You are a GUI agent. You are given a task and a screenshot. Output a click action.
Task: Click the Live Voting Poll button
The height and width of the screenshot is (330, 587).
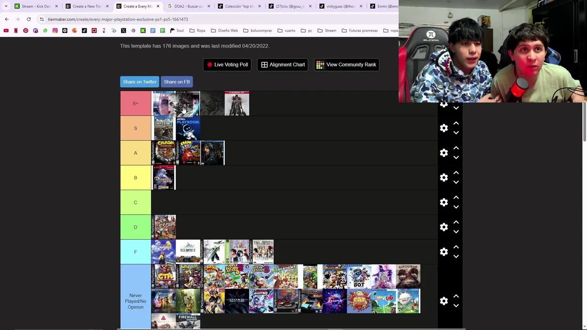click(227, 65)
